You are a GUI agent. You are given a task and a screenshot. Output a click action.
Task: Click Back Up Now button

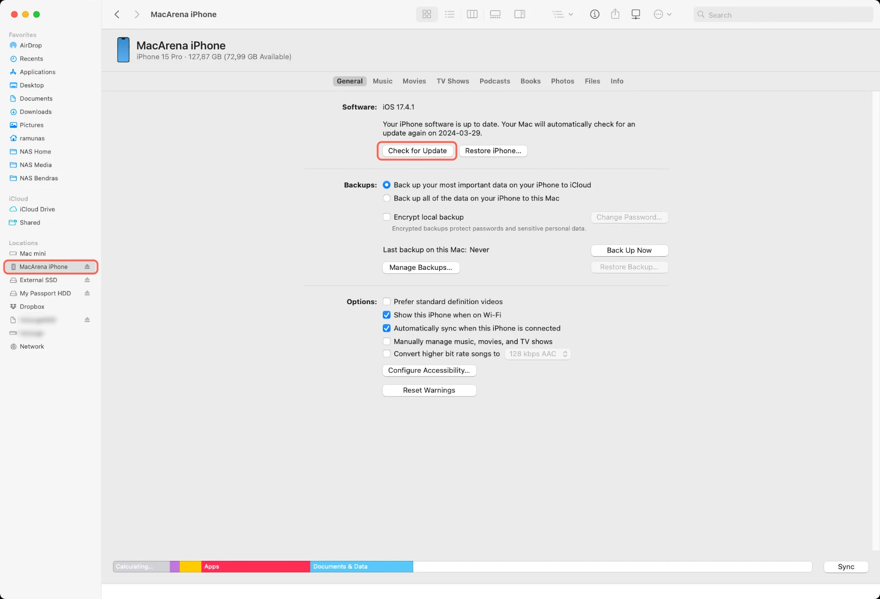pyautogui.click(x=629, y=250)
